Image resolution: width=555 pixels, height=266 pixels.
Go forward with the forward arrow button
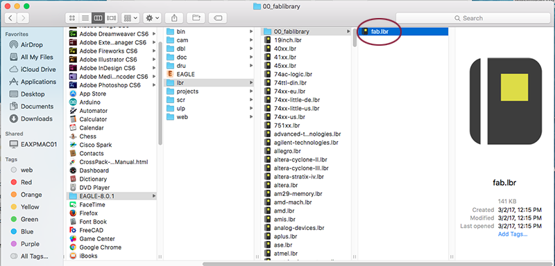pyautogui.click(x=23, y=18)
